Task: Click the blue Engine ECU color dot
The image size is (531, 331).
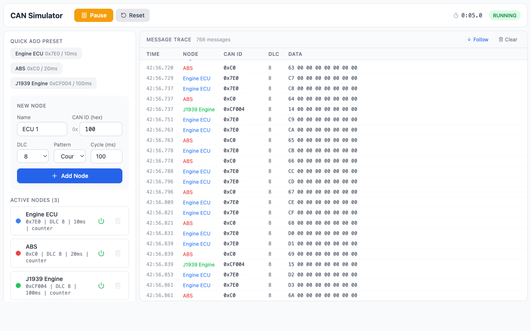Action: (18, 221)
